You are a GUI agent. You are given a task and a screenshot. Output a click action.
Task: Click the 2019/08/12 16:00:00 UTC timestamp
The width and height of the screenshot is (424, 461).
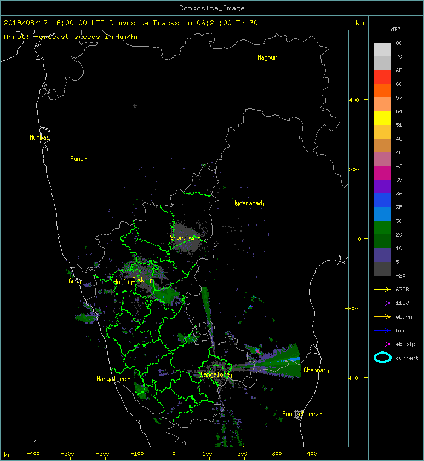point(54,23)
